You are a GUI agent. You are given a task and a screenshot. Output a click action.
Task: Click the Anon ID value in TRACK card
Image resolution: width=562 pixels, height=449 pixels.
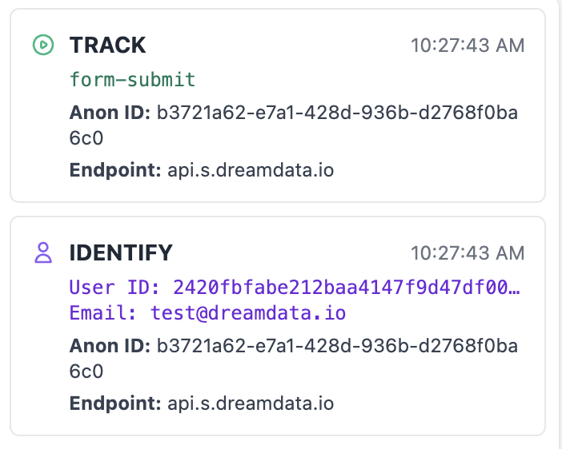pyautogui.click(x=336, y=113)
